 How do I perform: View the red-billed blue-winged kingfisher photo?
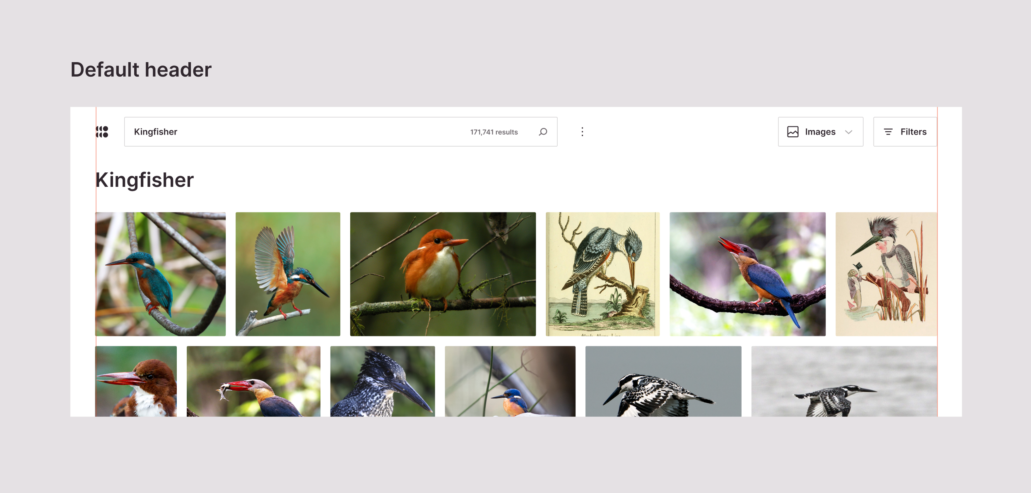click(747, 274)
